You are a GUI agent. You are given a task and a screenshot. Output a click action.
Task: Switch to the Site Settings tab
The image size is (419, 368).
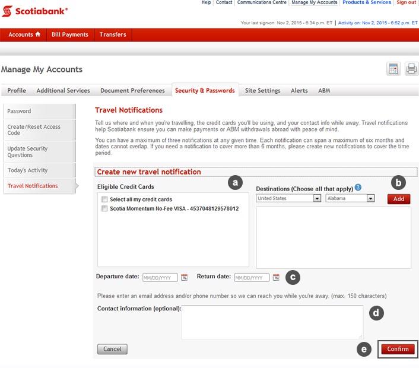coord(263,91)
